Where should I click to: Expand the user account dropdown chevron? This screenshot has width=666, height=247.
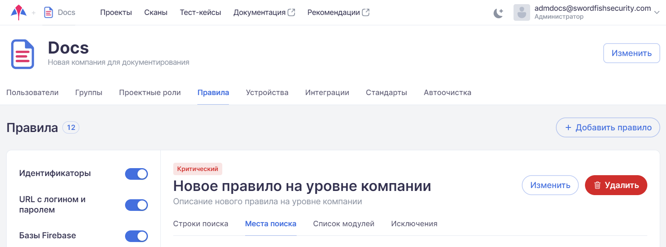tap(657, 12)
